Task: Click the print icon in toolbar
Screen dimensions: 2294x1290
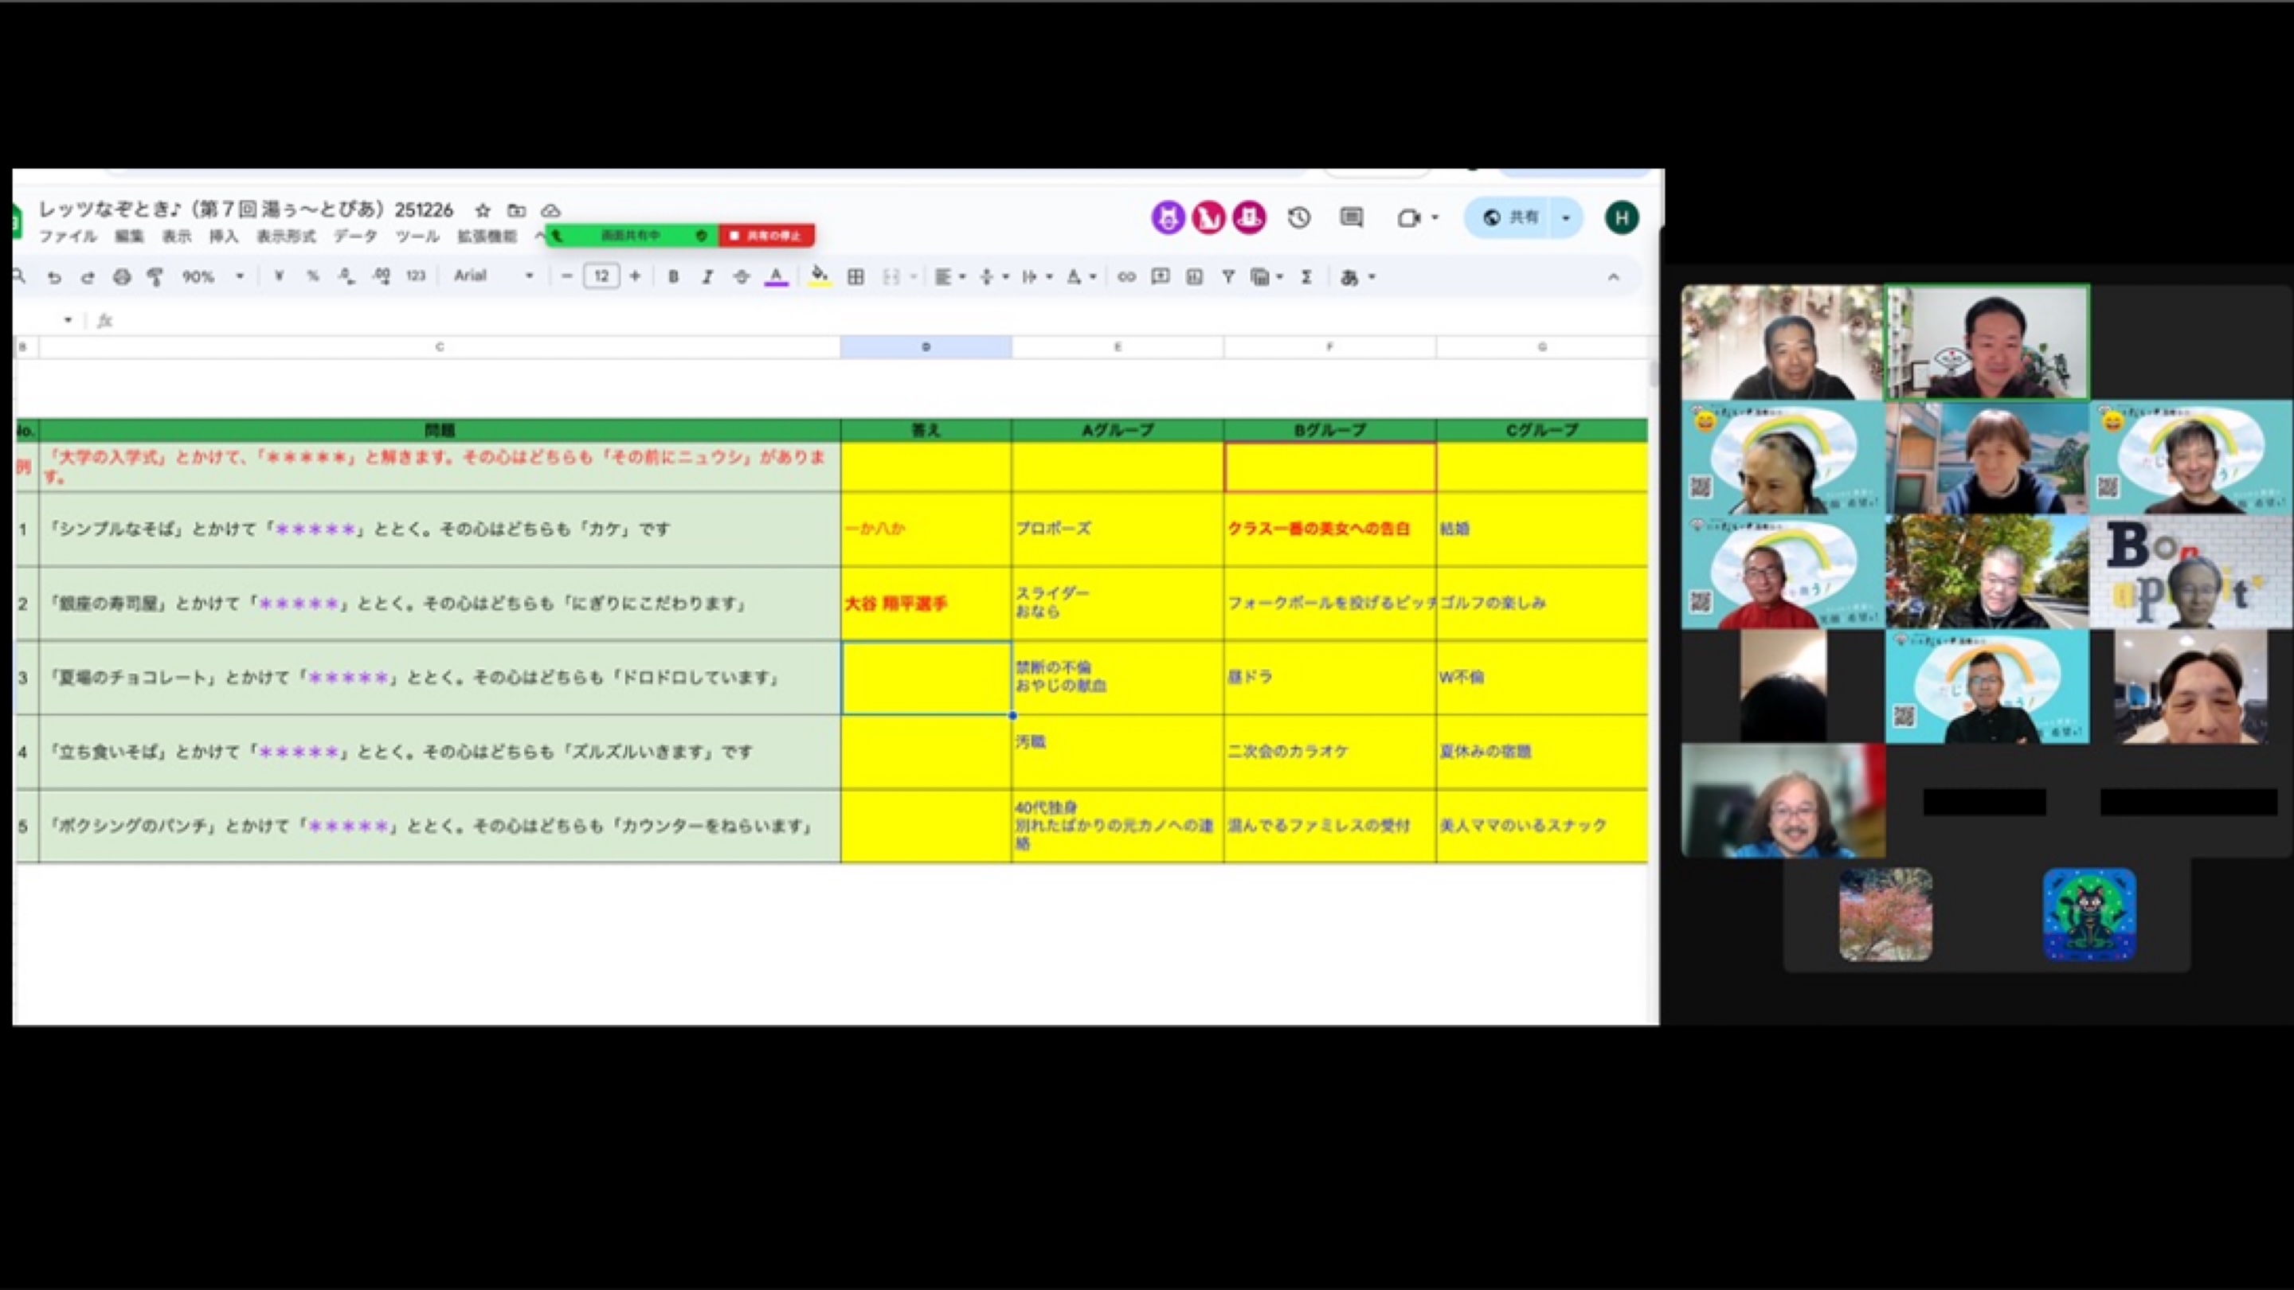Action: coord(121,277)
